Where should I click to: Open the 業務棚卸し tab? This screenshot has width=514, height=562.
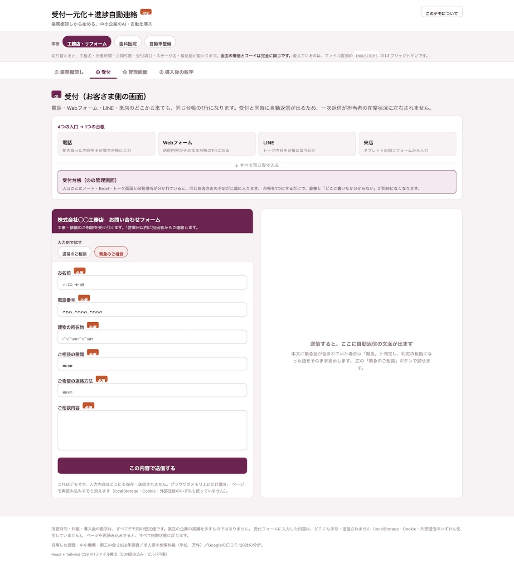tap(69, 72)
